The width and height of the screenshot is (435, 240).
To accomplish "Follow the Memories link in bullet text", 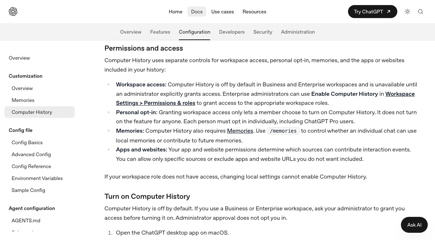I will [x=240, y=131].
